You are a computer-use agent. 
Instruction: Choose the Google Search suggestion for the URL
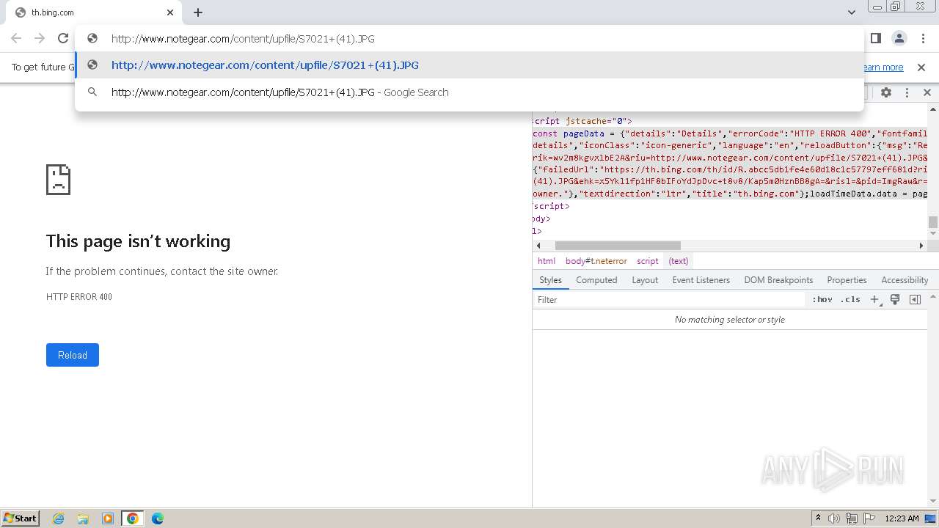(x=469, y=92)
